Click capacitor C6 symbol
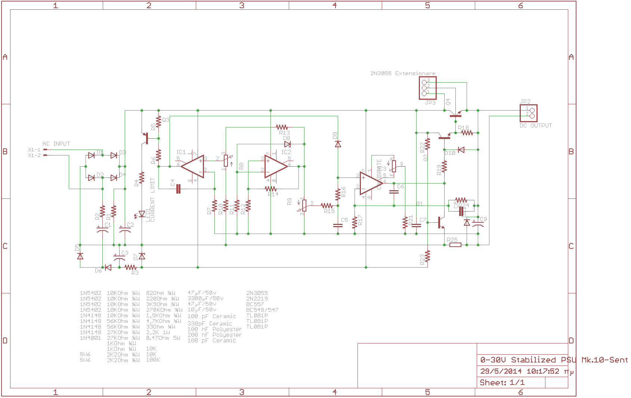Screen dimensions: 631x398 tap(394, 192)
